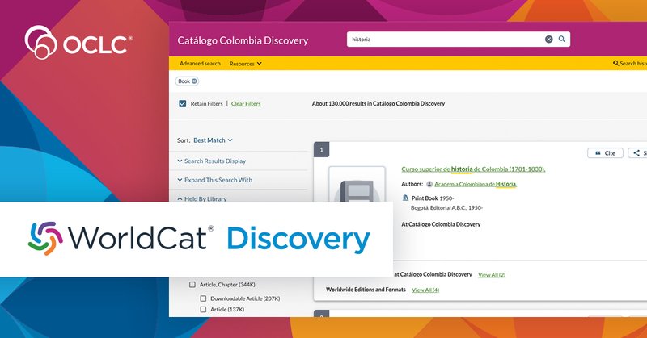Open Advanced search
This screenshot has width=647, height=338.
pos(200,64)
